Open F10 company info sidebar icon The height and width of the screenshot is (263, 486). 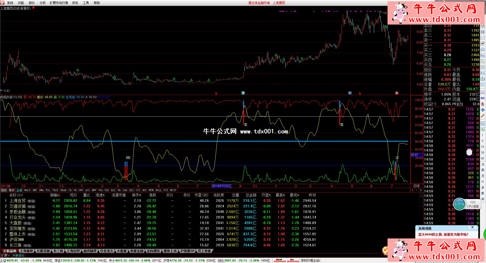[483, 55]
